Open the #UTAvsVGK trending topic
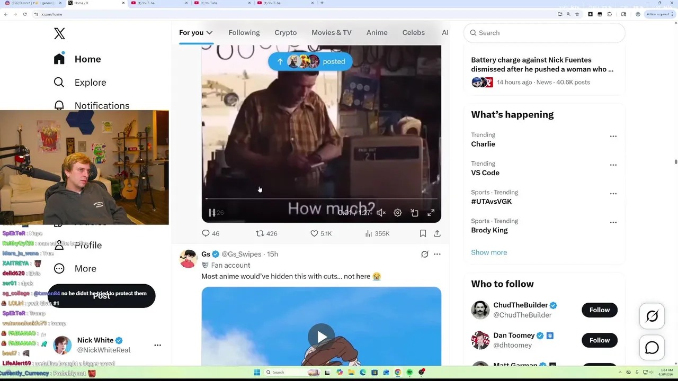Viewport: 678px width, 381px height. [492, 201]
